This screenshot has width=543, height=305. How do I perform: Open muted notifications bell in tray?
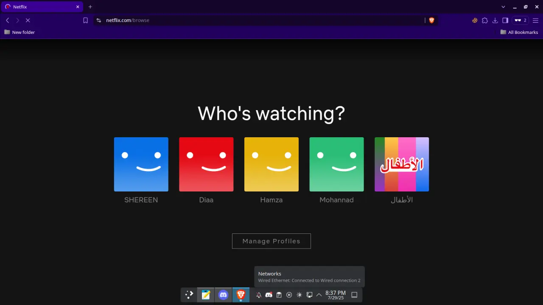tap(259, 295)
